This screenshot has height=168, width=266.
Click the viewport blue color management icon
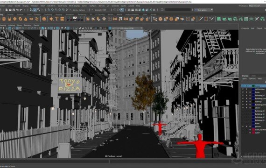110,28
